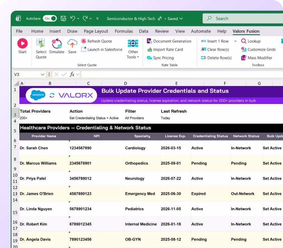Click the share people icon beside file name
Screen dimensions: 283x248
click(160, 19)
